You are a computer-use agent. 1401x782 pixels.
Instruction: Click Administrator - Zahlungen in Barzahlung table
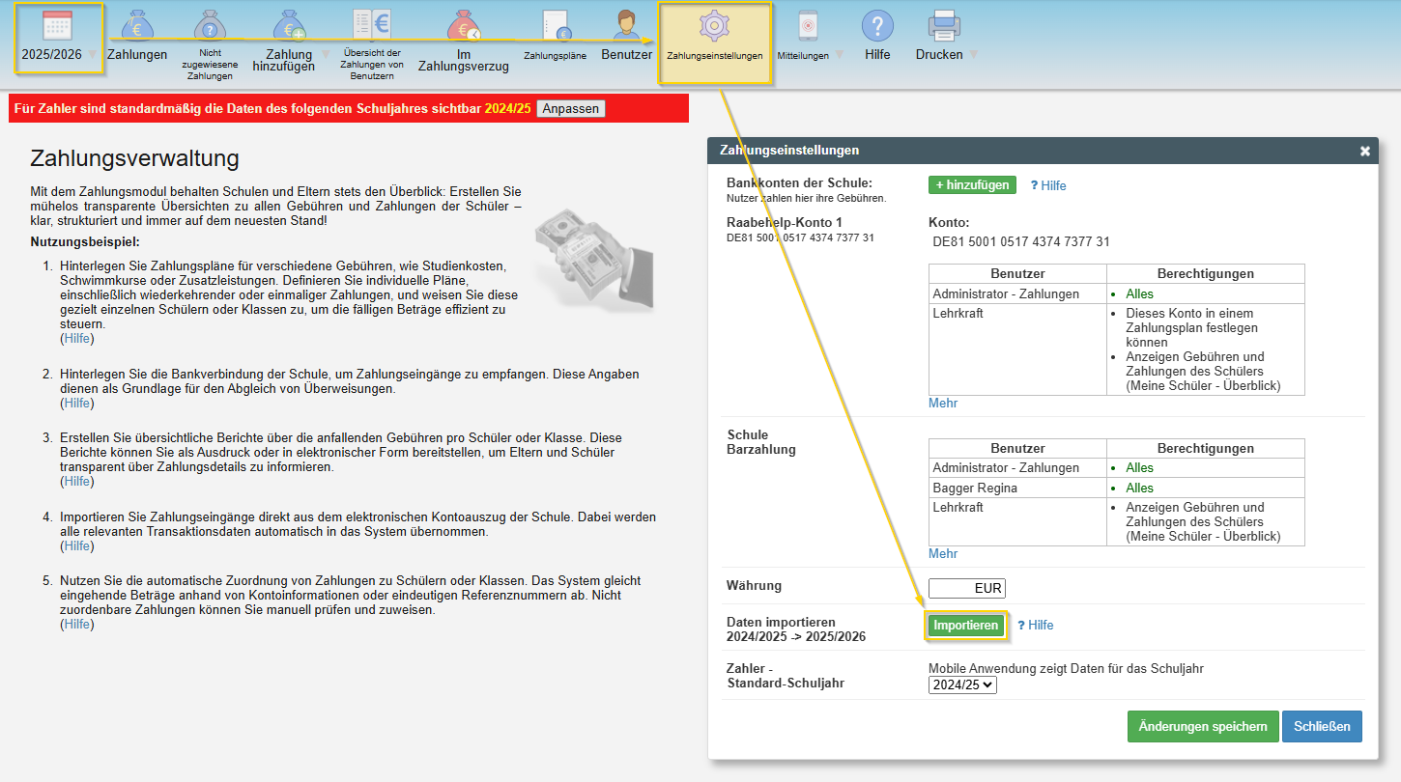[x=1006, y=467]
